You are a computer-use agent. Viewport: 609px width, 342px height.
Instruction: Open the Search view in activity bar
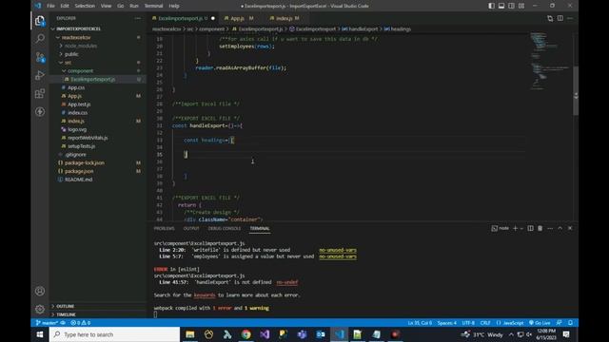coord(40,38)
